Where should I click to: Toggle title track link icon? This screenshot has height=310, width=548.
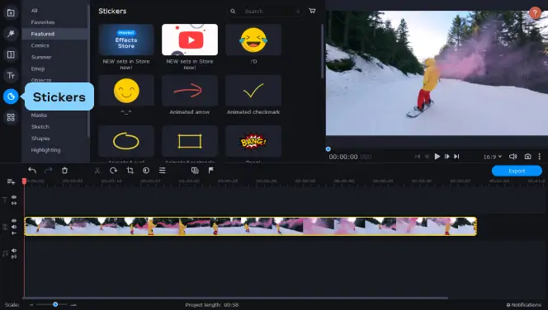tap(14, 203)
